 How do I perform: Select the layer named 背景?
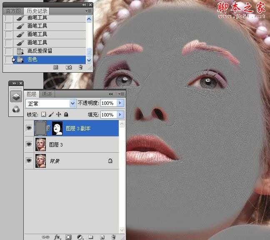pyautogui.click(x=55, y=161)
